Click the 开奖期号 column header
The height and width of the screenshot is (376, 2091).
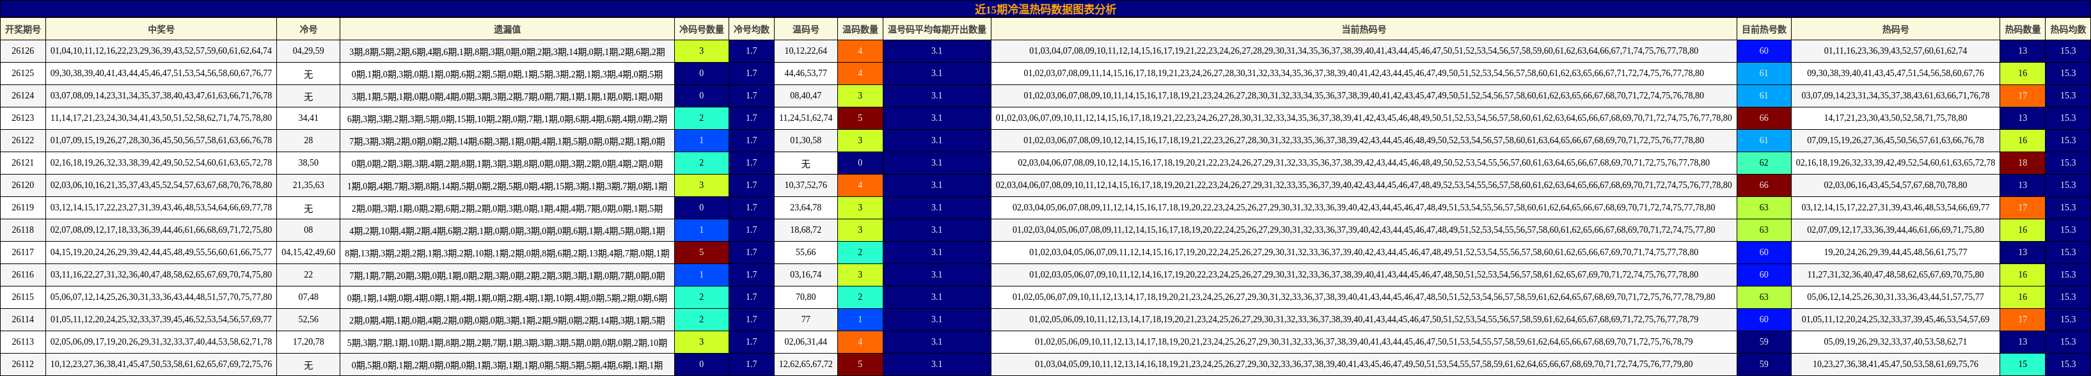pyautogui.click(x=23, y=29)
